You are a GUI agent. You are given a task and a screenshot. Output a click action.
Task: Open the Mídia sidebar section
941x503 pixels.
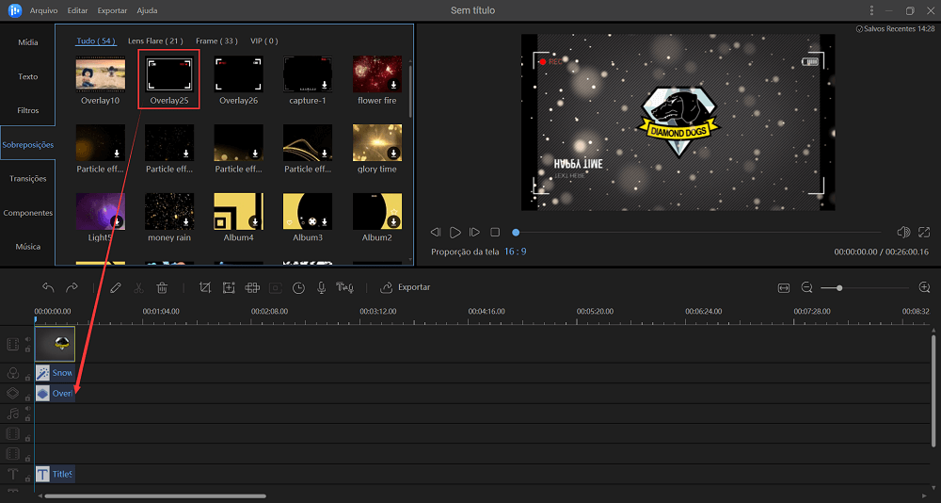tap(27, 42)
